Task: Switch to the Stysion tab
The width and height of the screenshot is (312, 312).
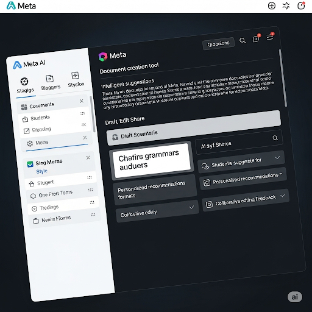Action: 76,80
